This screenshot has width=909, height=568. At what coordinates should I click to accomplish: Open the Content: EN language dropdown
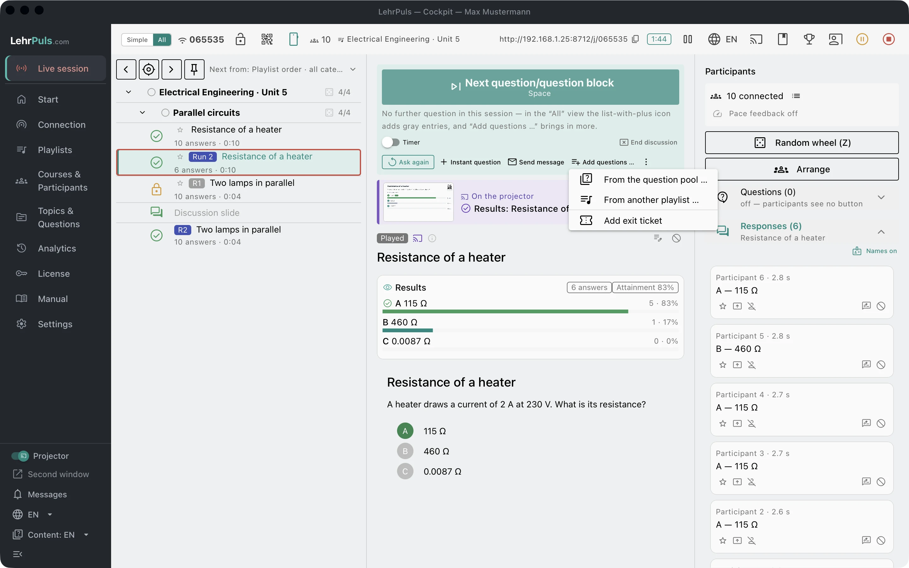(51, 535)
